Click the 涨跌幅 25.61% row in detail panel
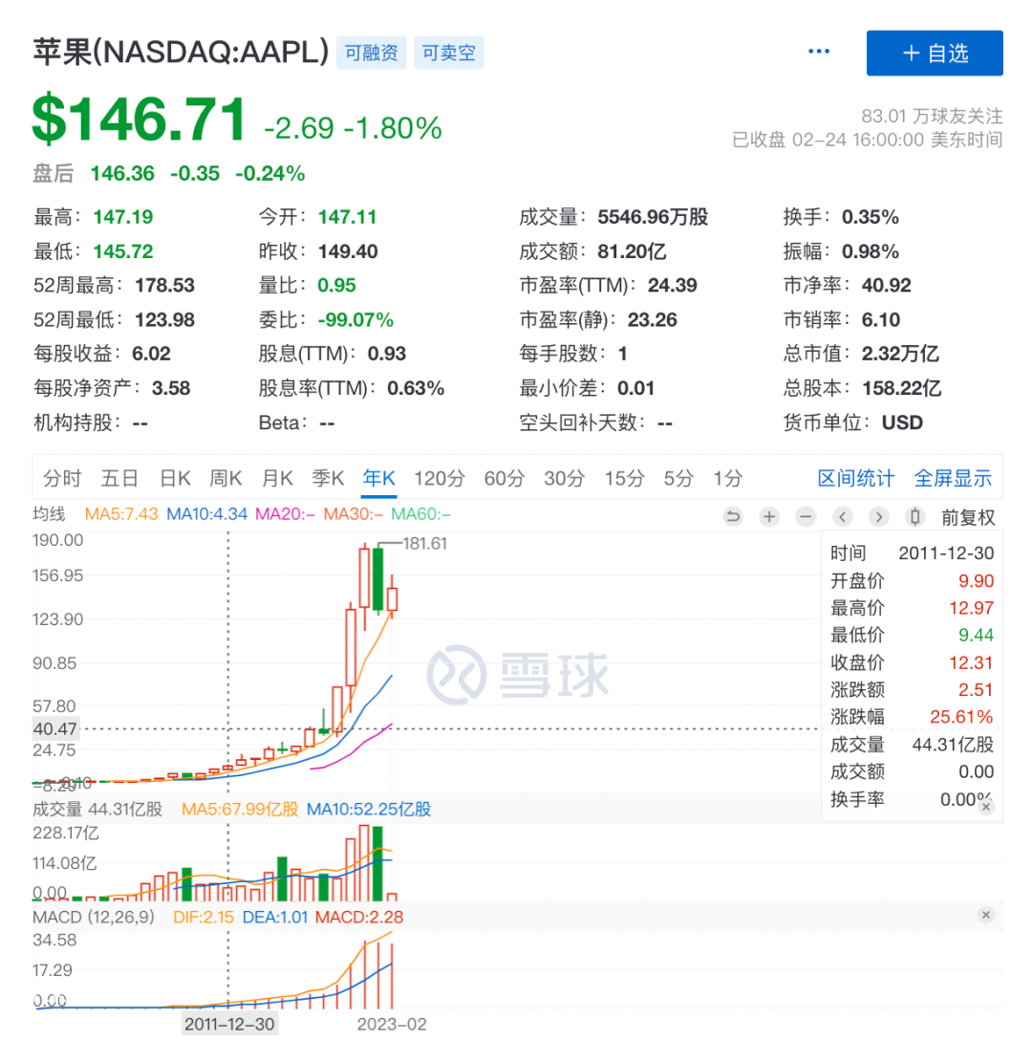This screenshot has width=1032, height=1041. [912, 717]
